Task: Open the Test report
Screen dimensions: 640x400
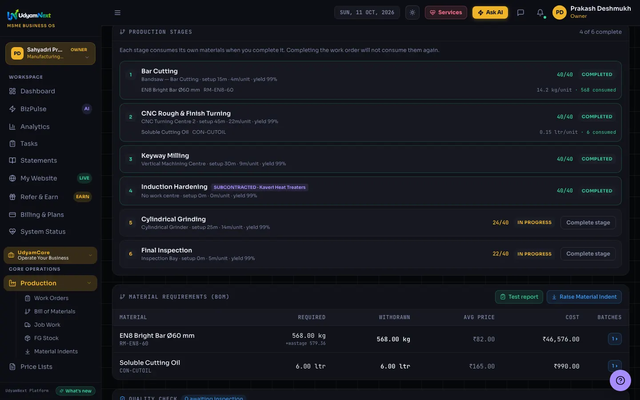Action: [519, 297]
